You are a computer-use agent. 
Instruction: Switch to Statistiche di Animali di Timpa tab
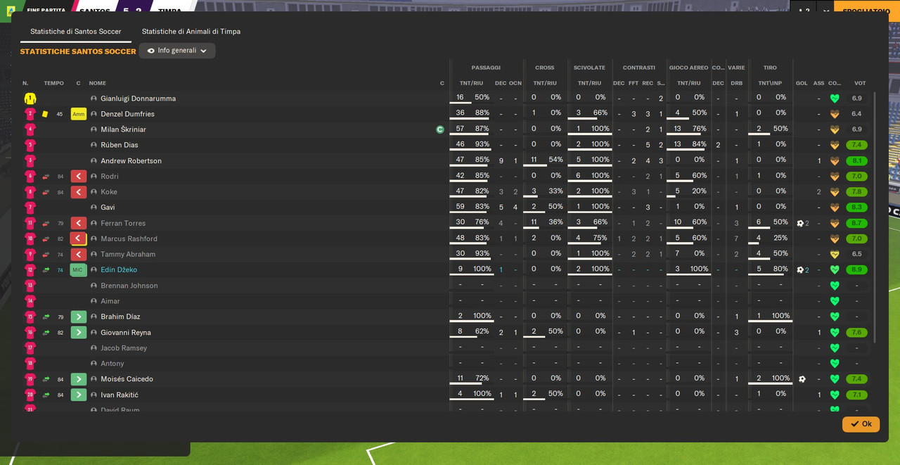point(191,32)
